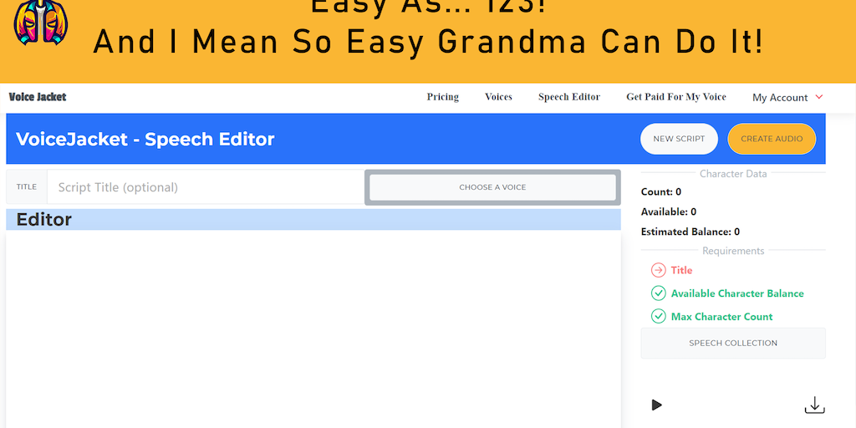The height and width of the screenshot is (428, 856).
Task: Click the Create Audio button
Action: pos(772,139)
